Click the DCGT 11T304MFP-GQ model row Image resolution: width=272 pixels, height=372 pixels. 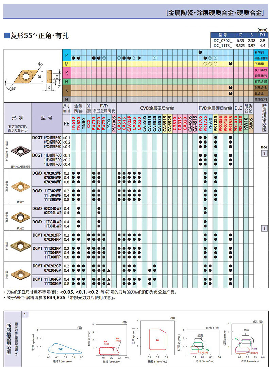pos(52,164)
